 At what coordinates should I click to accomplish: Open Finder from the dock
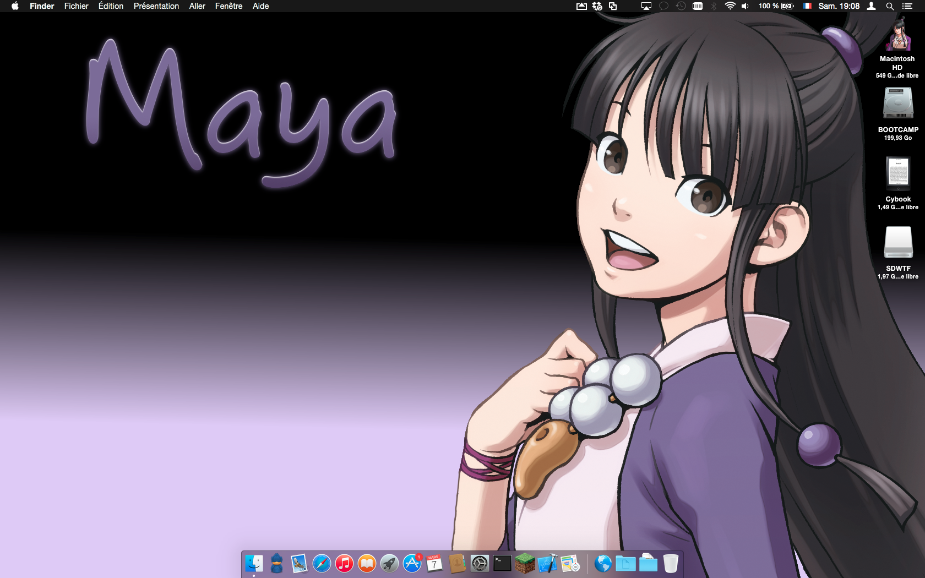tap(254, 563)
